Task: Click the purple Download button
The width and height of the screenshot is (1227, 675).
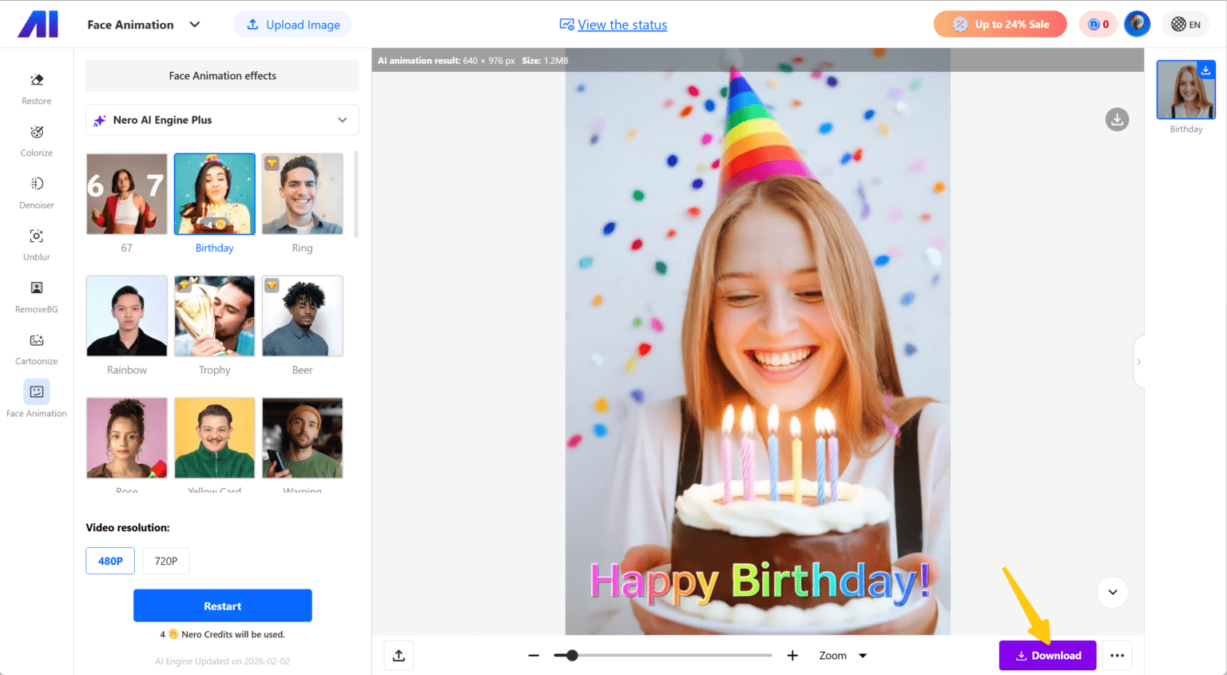Action: [1047, 656]
